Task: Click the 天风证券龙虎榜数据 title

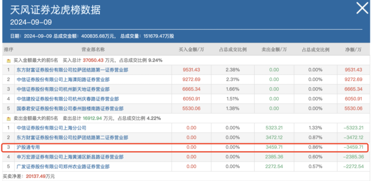Action: [x=55, y=10]
